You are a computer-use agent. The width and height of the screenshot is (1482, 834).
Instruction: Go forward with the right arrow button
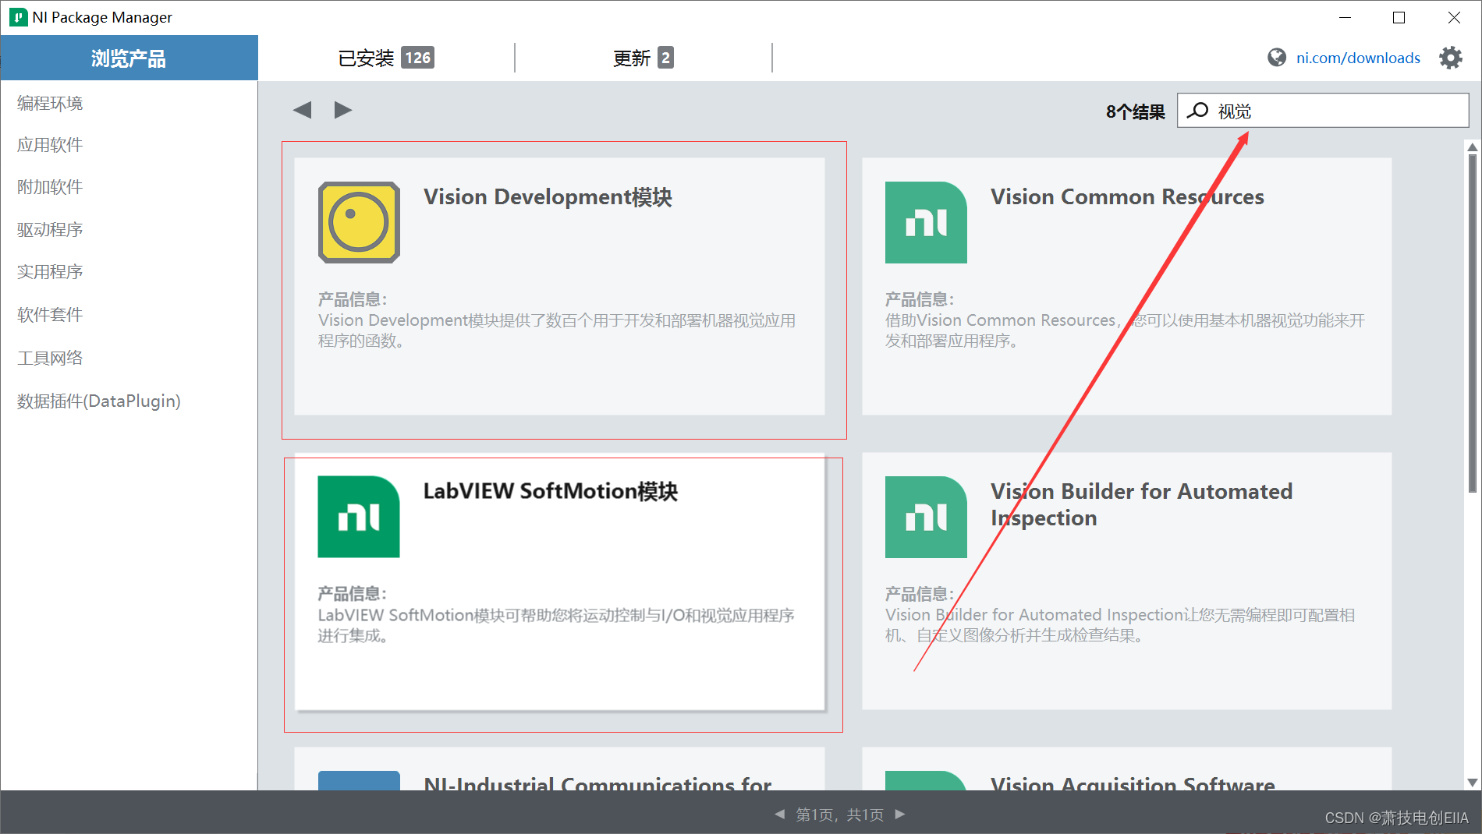point(343,110)
